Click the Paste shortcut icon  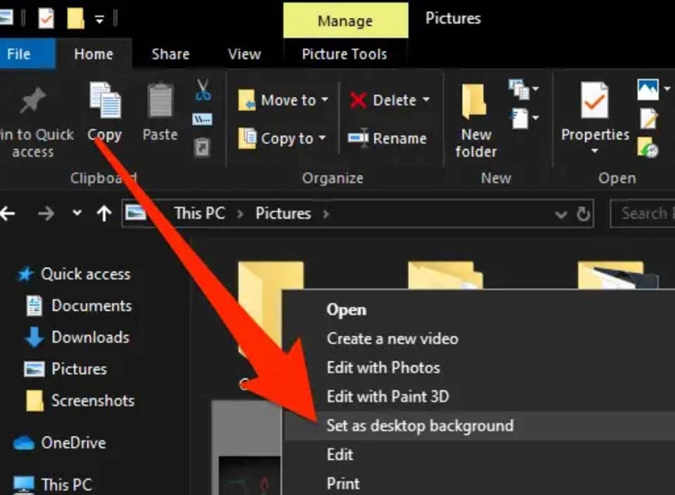202,147
